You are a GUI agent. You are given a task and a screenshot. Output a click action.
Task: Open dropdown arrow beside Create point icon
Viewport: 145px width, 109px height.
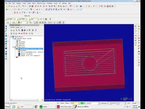click(8, 9)
